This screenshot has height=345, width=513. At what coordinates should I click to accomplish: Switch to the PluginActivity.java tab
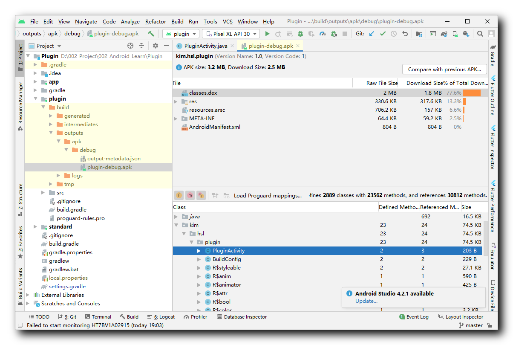tap(205, 46)
